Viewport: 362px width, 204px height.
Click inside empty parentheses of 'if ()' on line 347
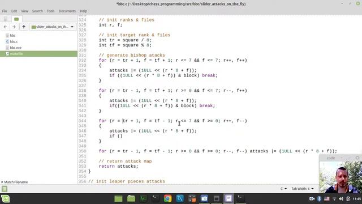(x=120, y=136)
